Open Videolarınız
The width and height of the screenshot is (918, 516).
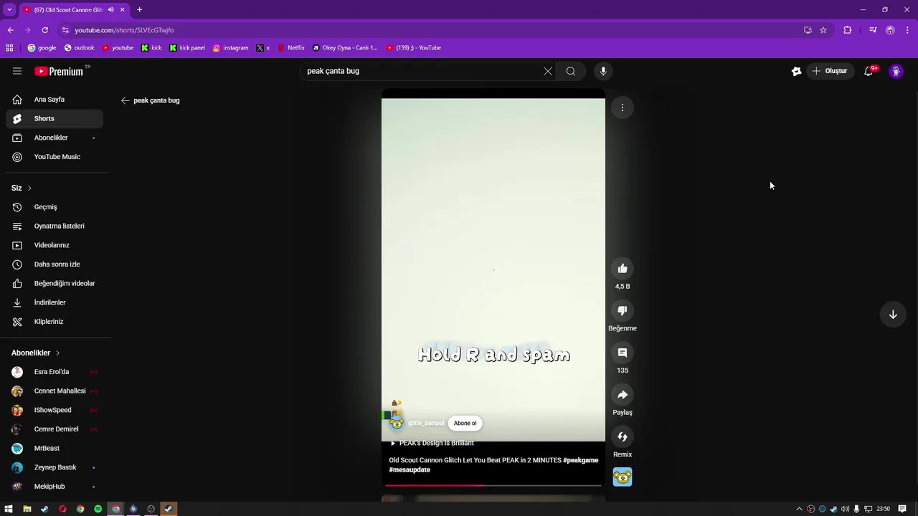[55, 245]
